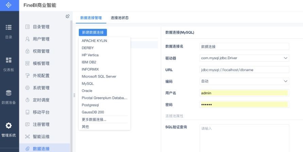Switch to the 连接池状态 tab
Image resolution: width=303 pixels, height=152 pixels.
[x=120, y=18]
